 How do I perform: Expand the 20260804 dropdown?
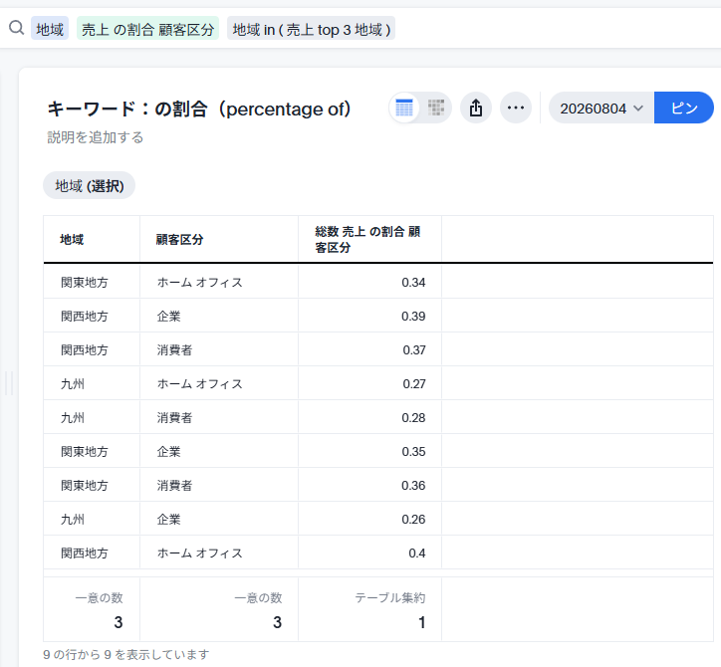coord(601,109)
